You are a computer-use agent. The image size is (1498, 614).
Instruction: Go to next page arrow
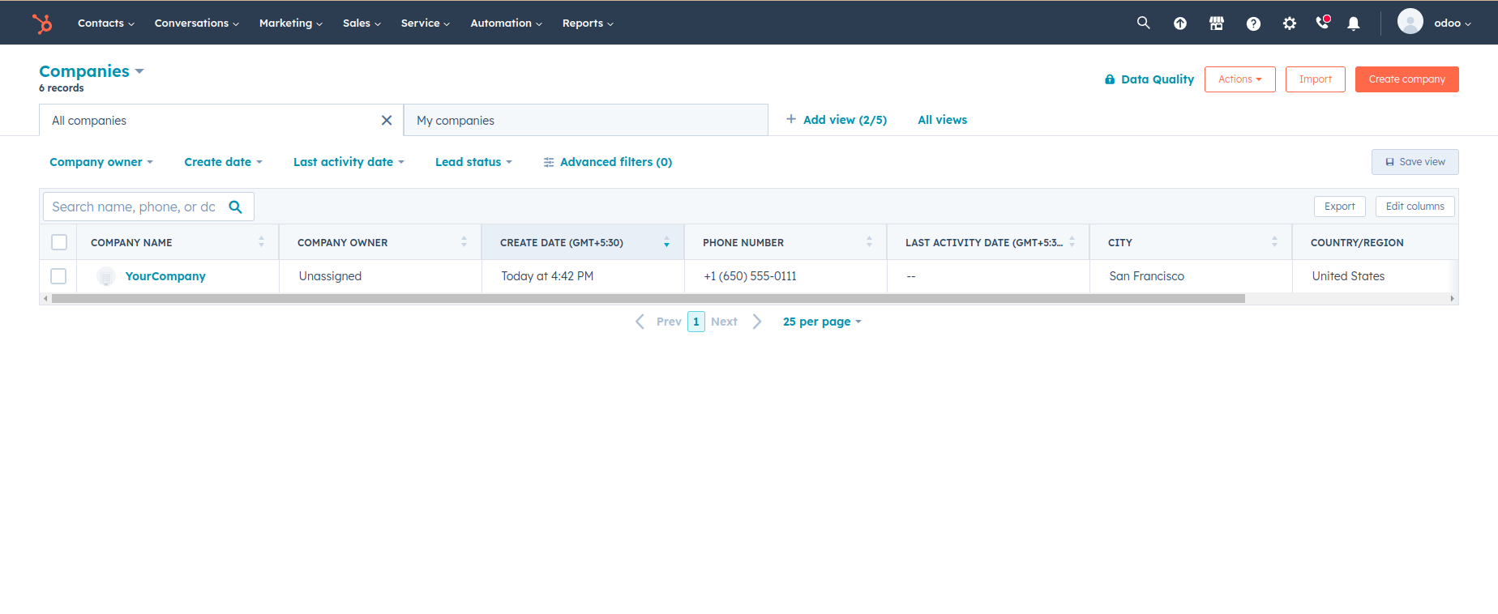pos(757,322)
